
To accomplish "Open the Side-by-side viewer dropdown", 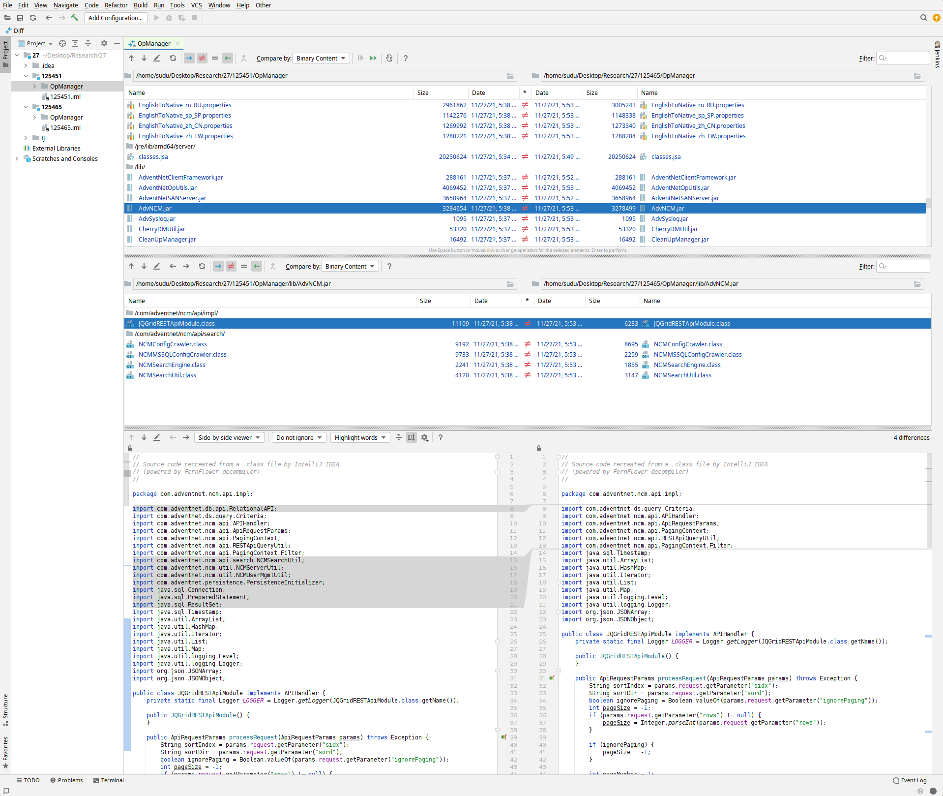I will [x=229, y=437].
